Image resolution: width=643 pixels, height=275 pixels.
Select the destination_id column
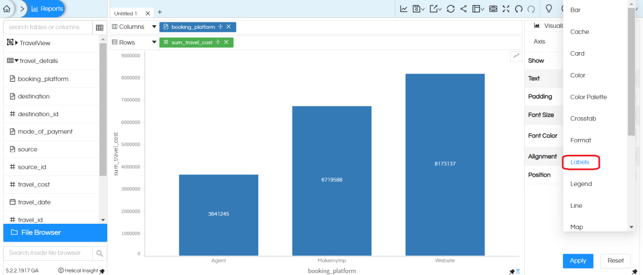pos(38,114)
